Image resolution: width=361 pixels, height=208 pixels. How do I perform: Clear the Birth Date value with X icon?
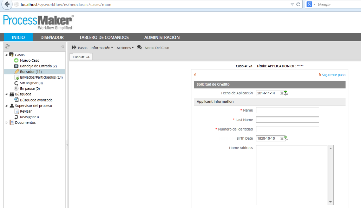pyautogui.click(x=282, y=139)
